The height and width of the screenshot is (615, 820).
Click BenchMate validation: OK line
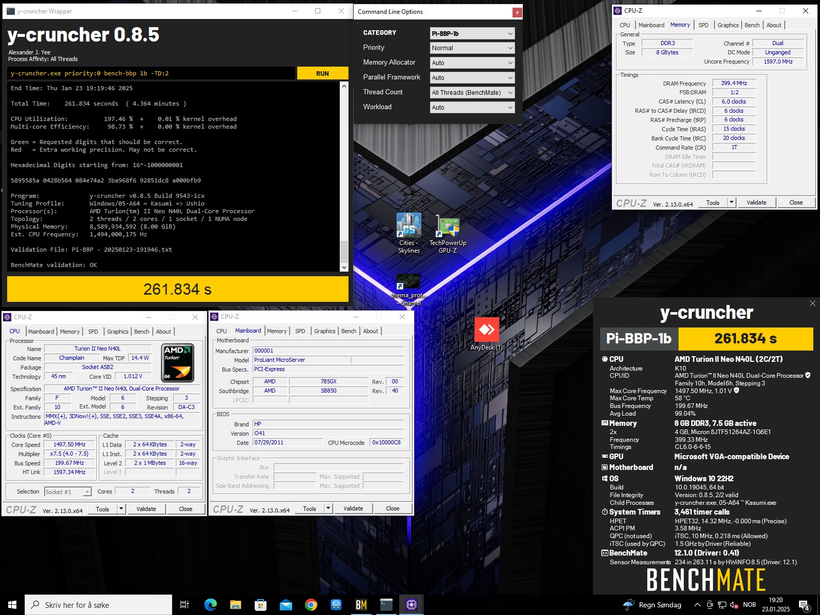pyautogui.click(x=54, y=265)
